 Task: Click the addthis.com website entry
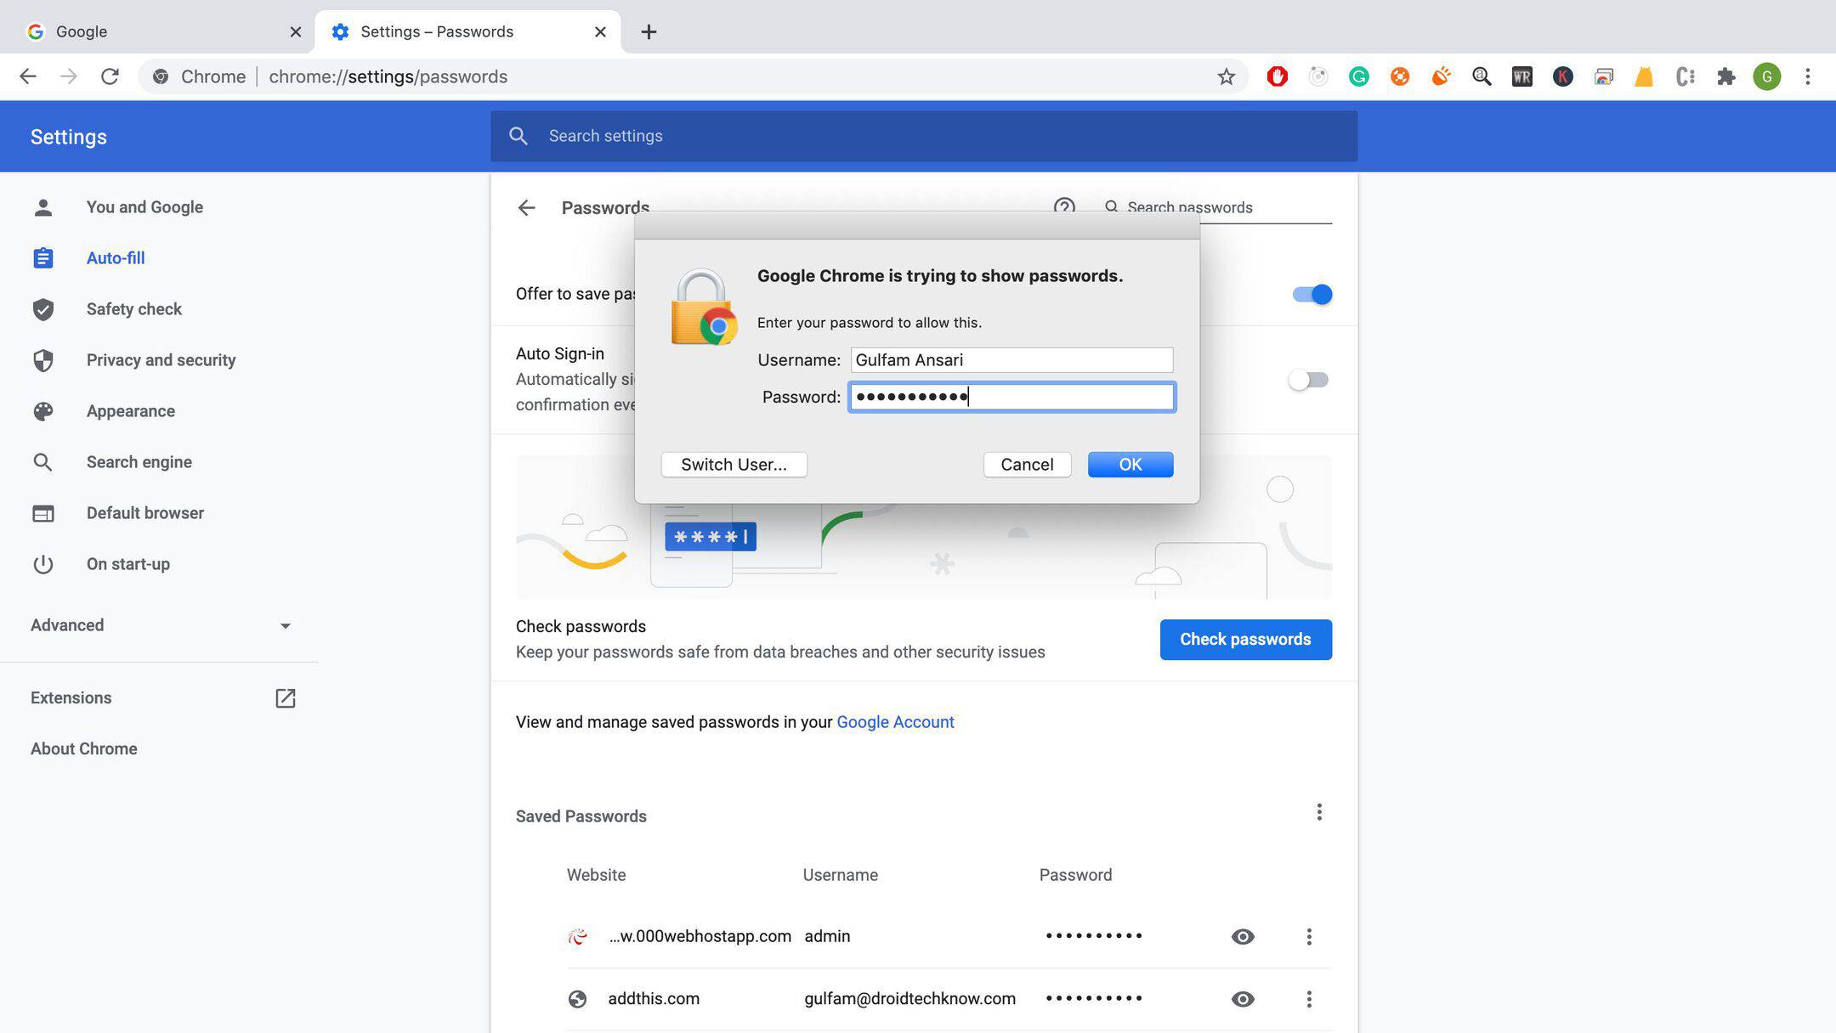point(654,999)
